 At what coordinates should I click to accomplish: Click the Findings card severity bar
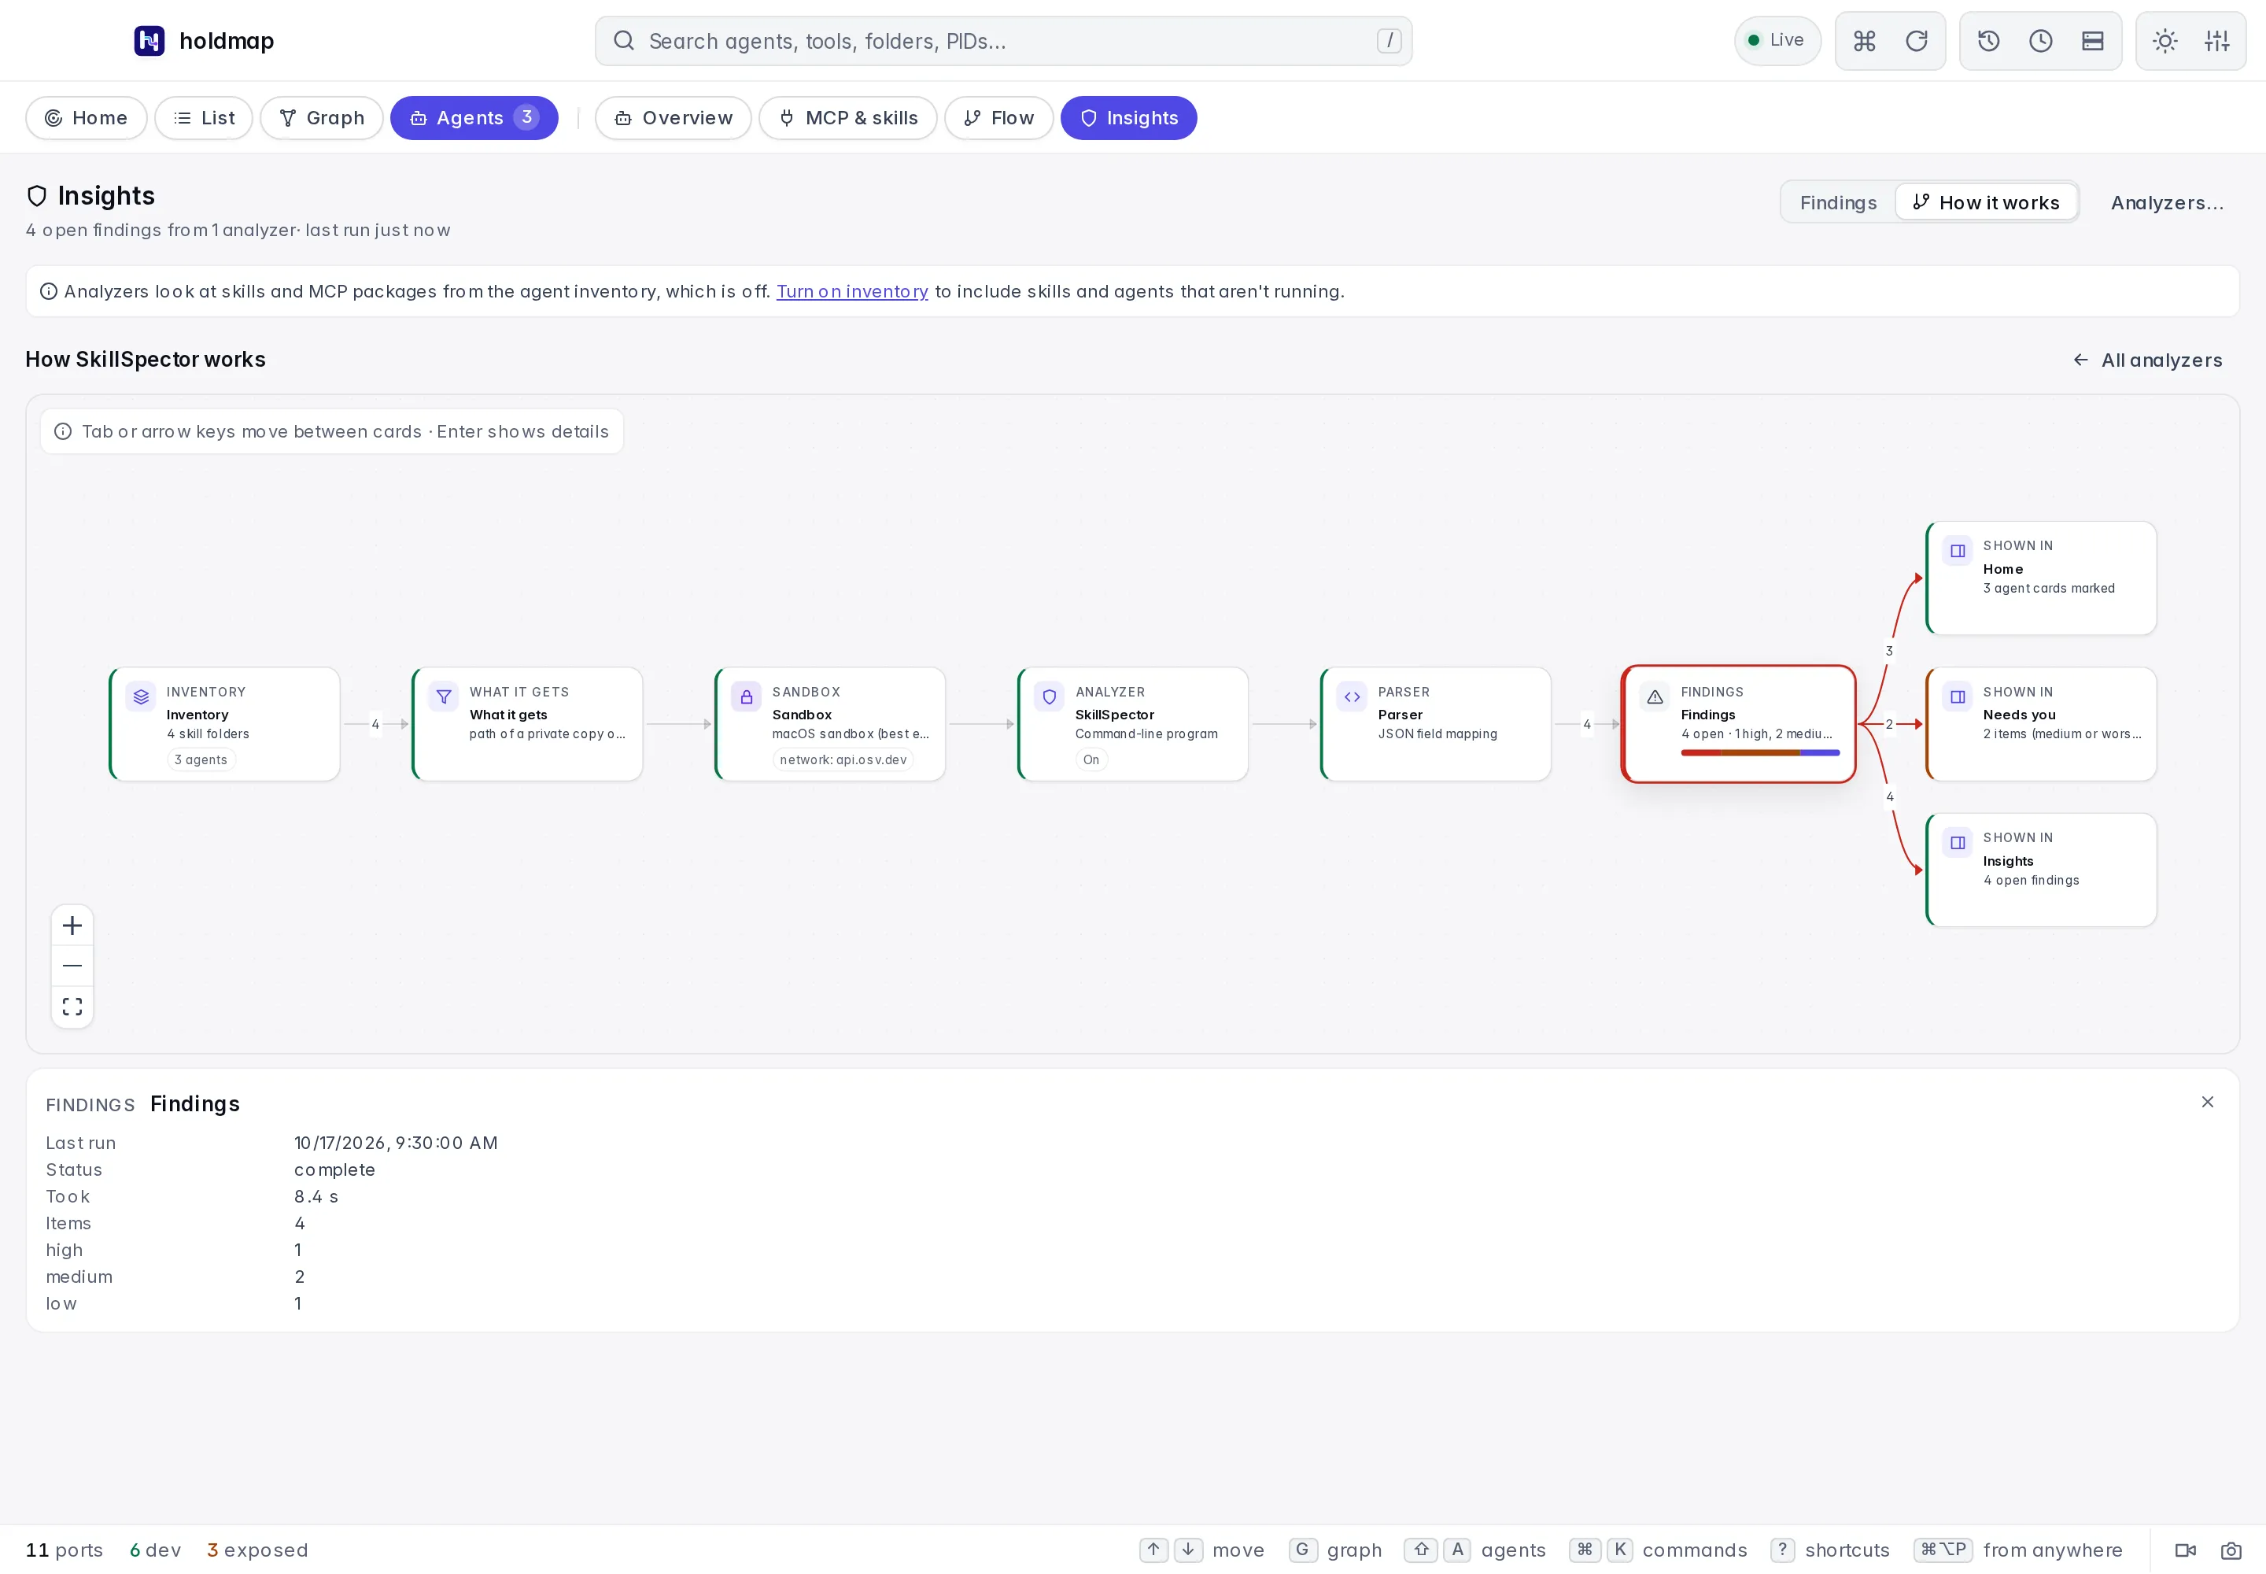pyautogui.click(x=1760, y=752)
